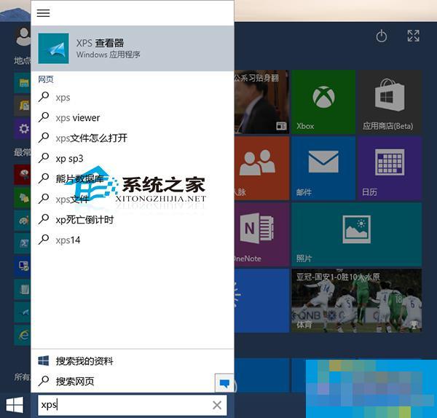This screenshot has width=437, height=418.
Task: Open the 日历 calendar tile
Action: point(390,168)
